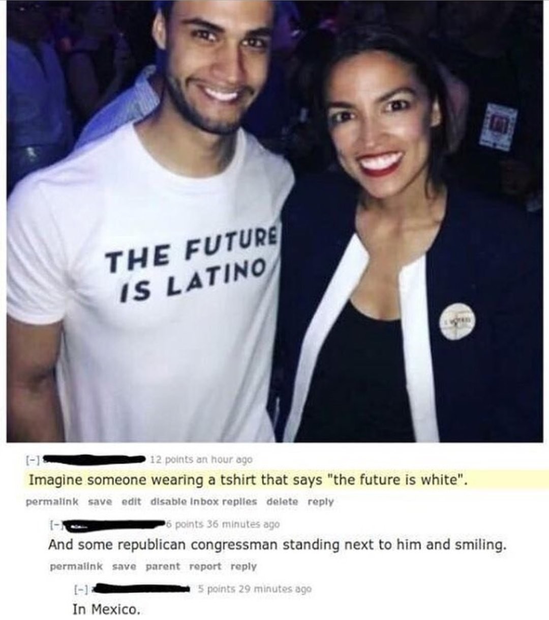Click the redacted username on 6-point comment

[115, 524]
